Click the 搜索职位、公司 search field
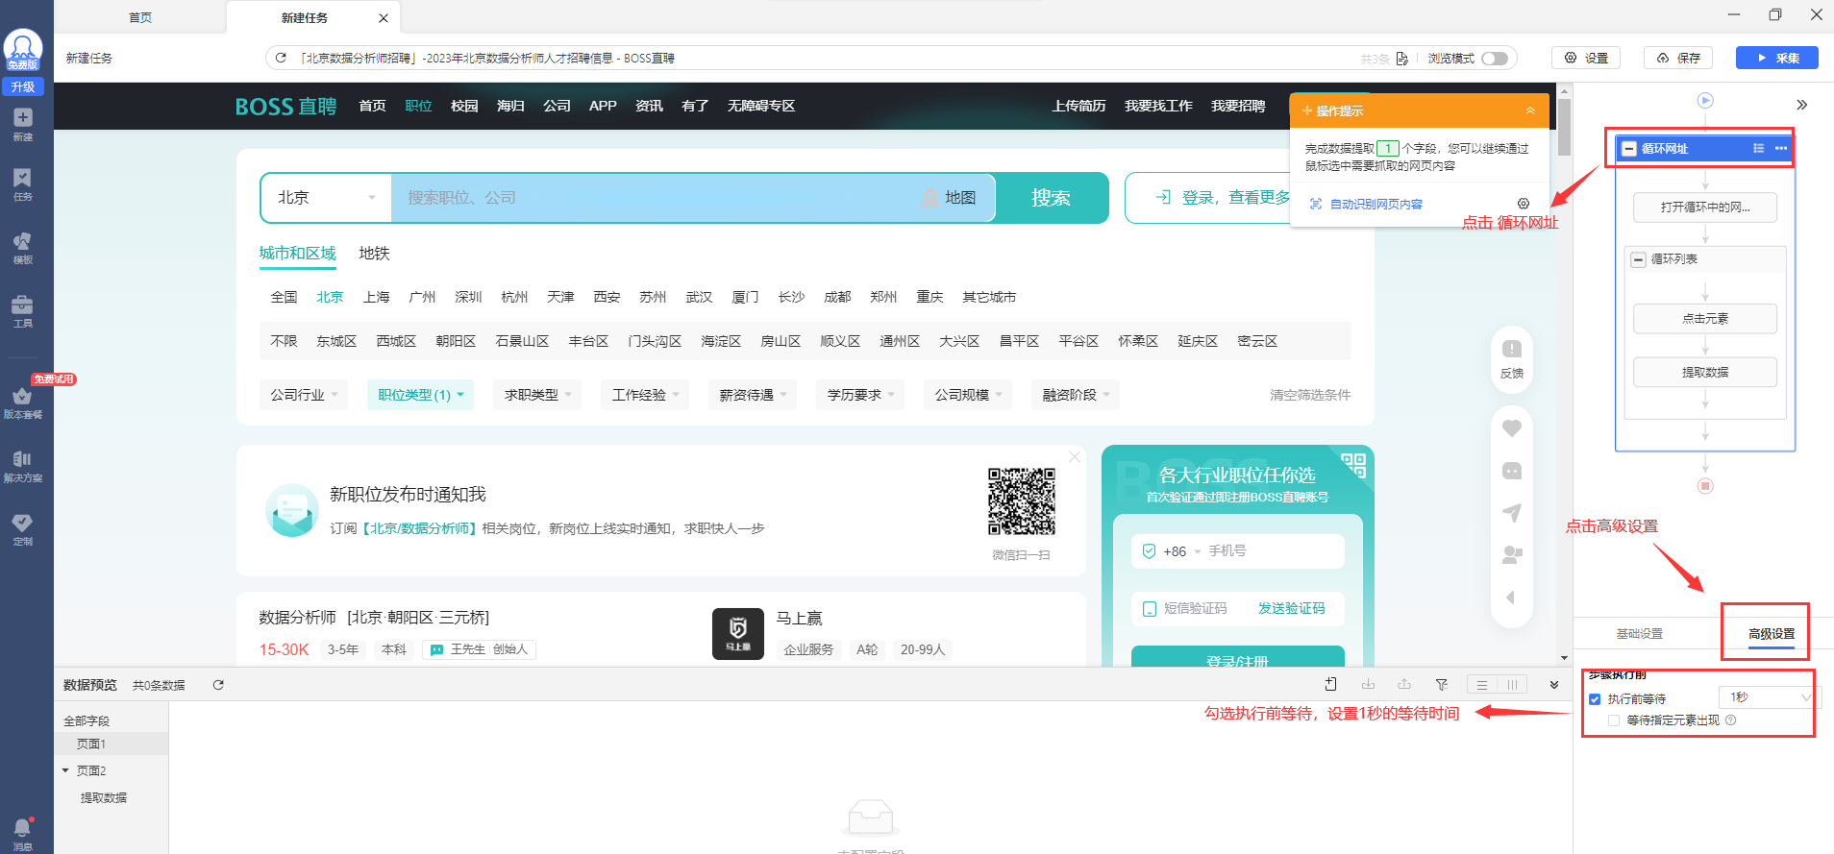 point(654,198)
